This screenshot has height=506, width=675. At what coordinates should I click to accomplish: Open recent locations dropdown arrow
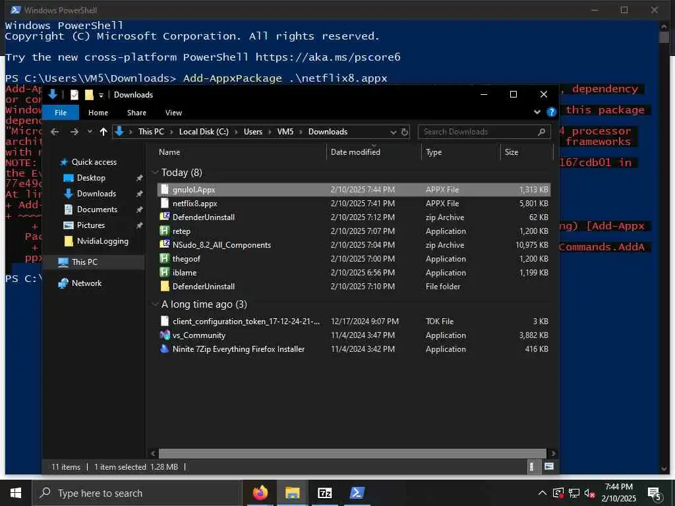[x=90, y=132]
